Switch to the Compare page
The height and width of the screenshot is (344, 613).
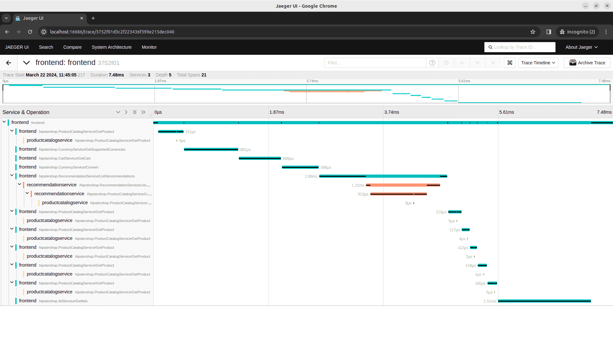pyautogui.click(x=72, y=47)
